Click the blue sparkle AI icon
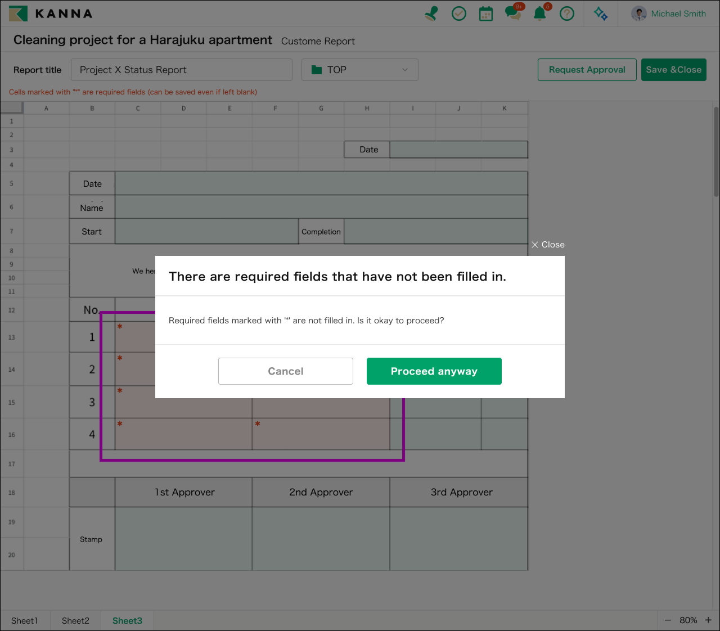The width and height of the screenshot is (720, 631). 601,13
